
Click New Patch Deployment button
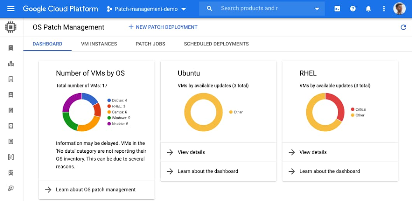pyautogui.click(x=163, y=27)
